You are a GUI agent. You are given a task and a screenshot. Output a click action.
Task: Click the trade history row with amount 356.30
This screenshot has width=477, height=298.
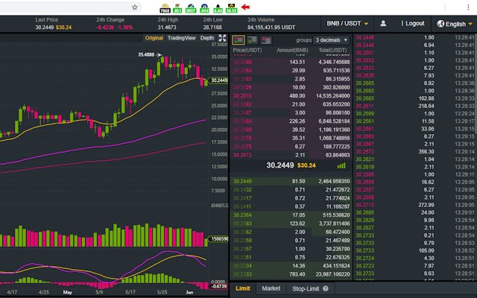point(414,151)
